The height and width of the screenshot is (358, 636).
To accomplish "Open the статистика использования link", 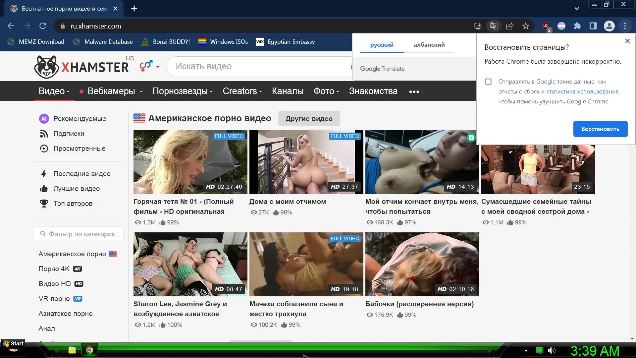I will pos(582,91).
